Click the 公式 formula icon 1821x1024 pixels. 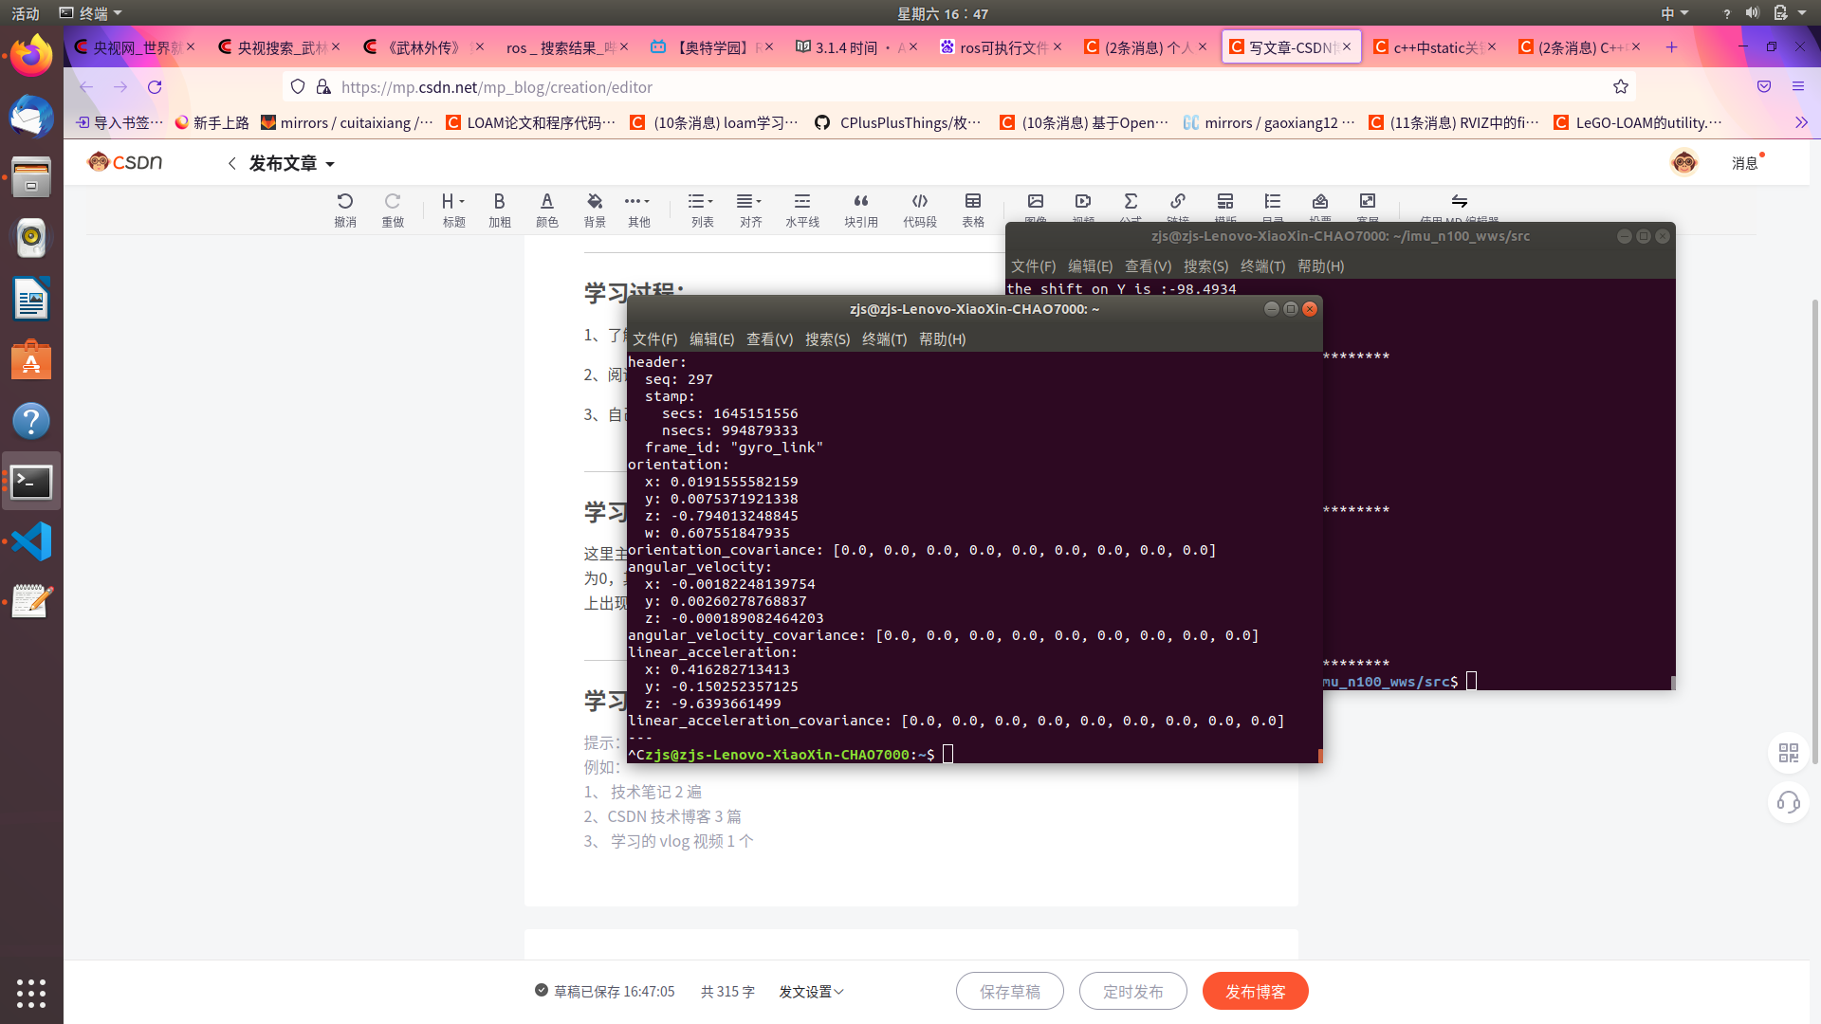1131,201
